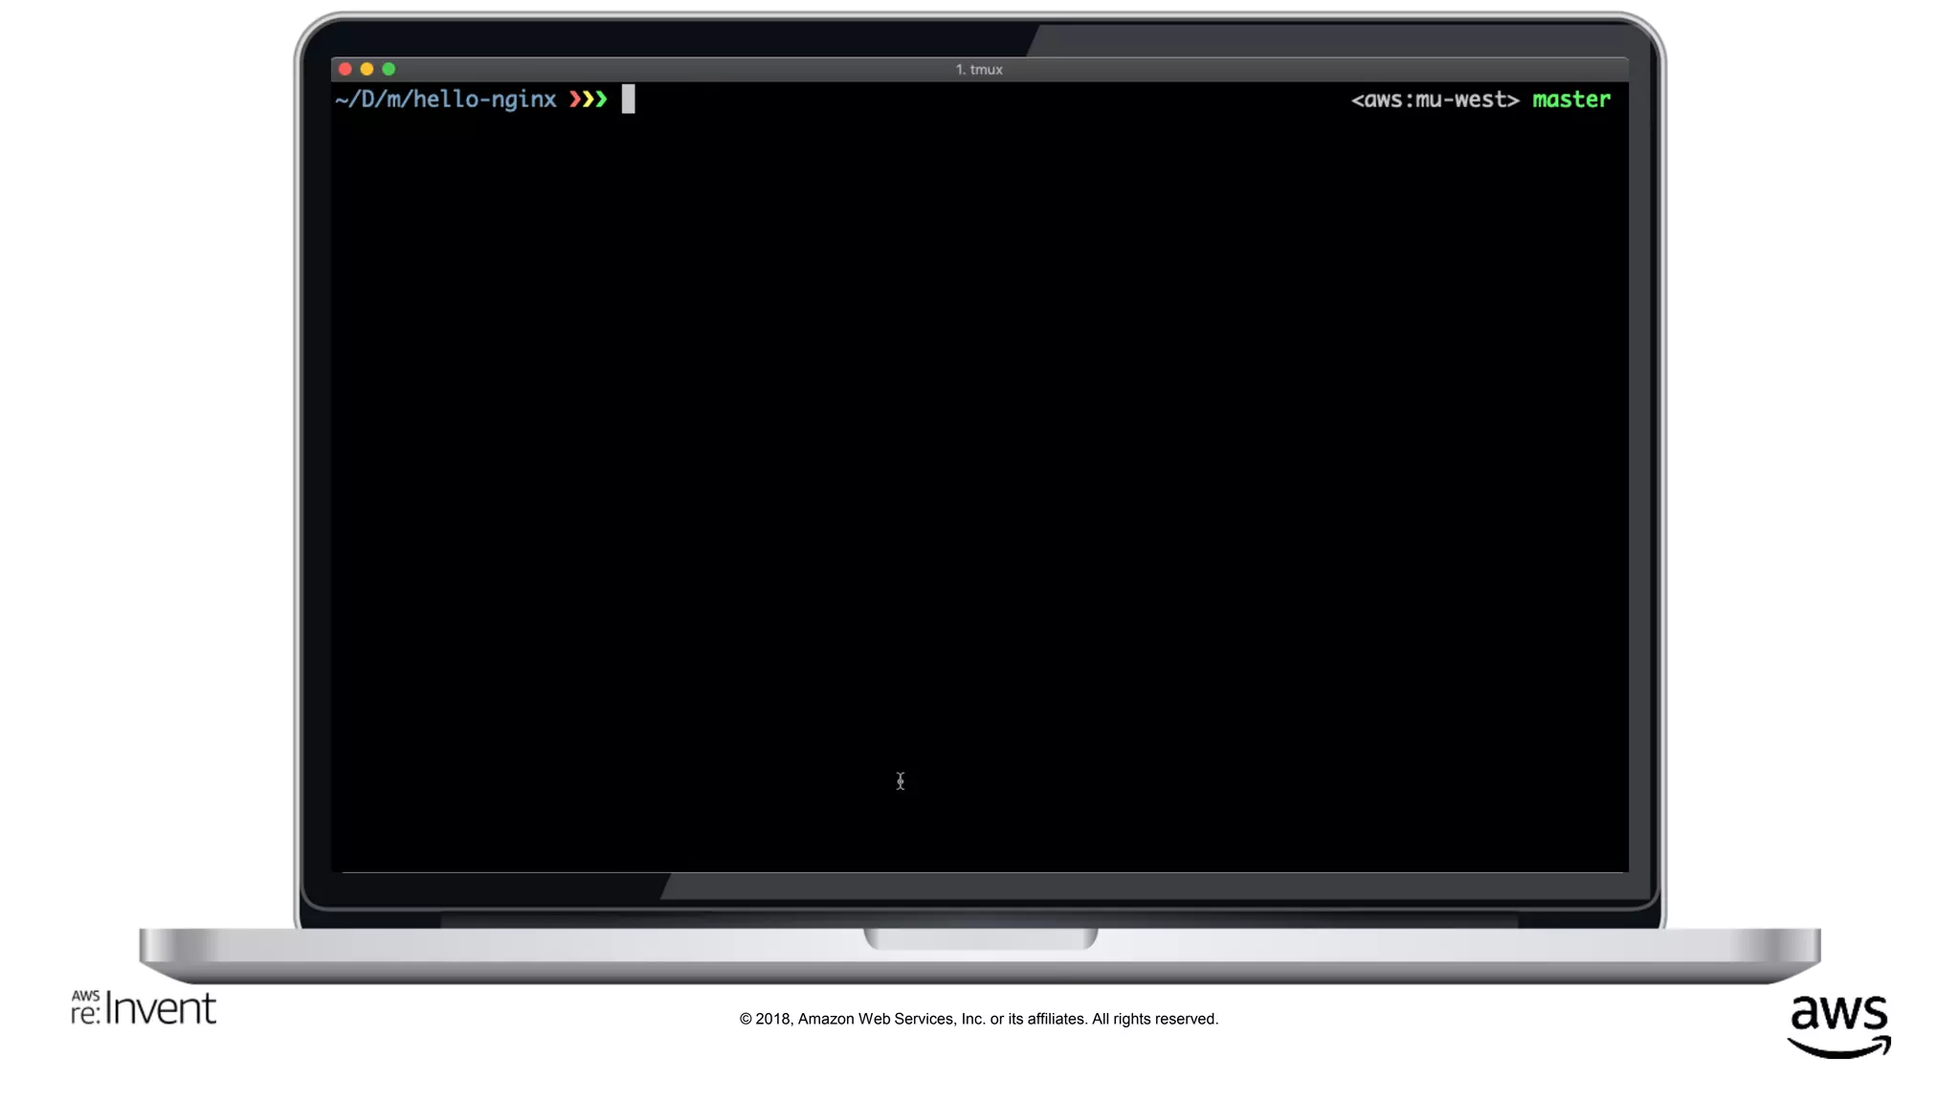The image size is (1960, 1103).
Task: Click the yellow minimize window button
Action: click(x=367, y=69)
